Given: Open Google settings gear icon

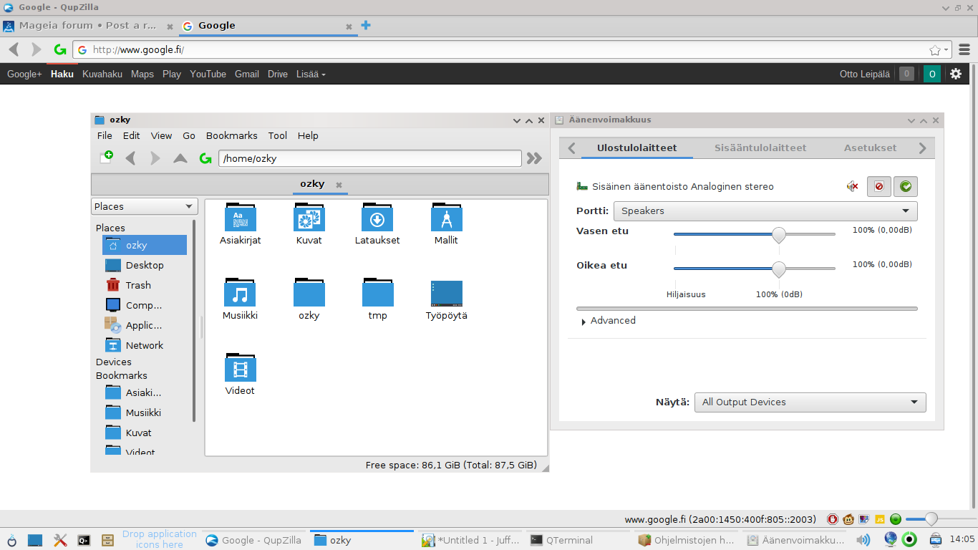Looking at the screenshot, I should 956,74.
